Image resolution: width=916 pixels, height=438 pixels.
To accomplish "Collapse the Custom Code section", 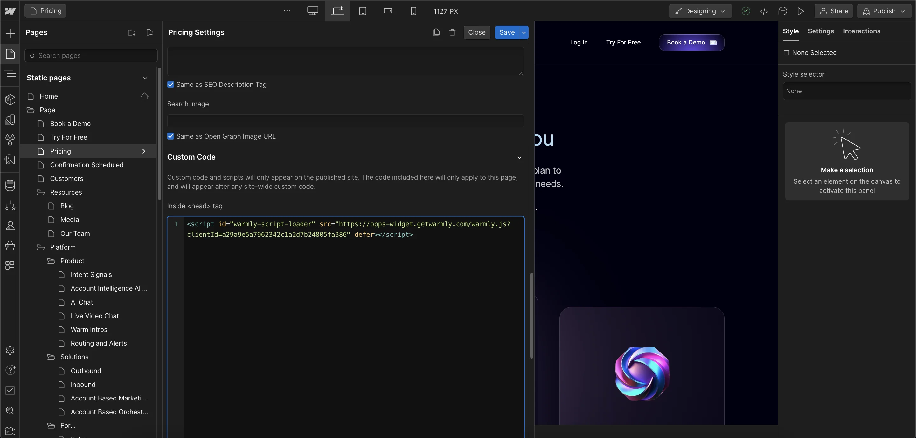I will pos(519,157).
